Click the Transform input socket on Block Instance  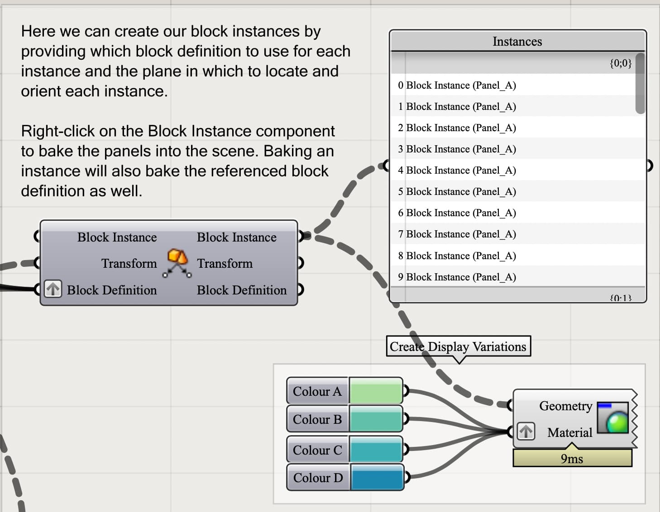(x=38, y=263)
